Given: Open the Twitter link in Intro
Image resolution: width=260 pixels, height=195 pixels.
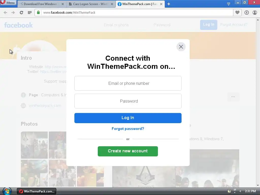Looking at the screenshot, I should pyautogui.click(x=53, y=71).
